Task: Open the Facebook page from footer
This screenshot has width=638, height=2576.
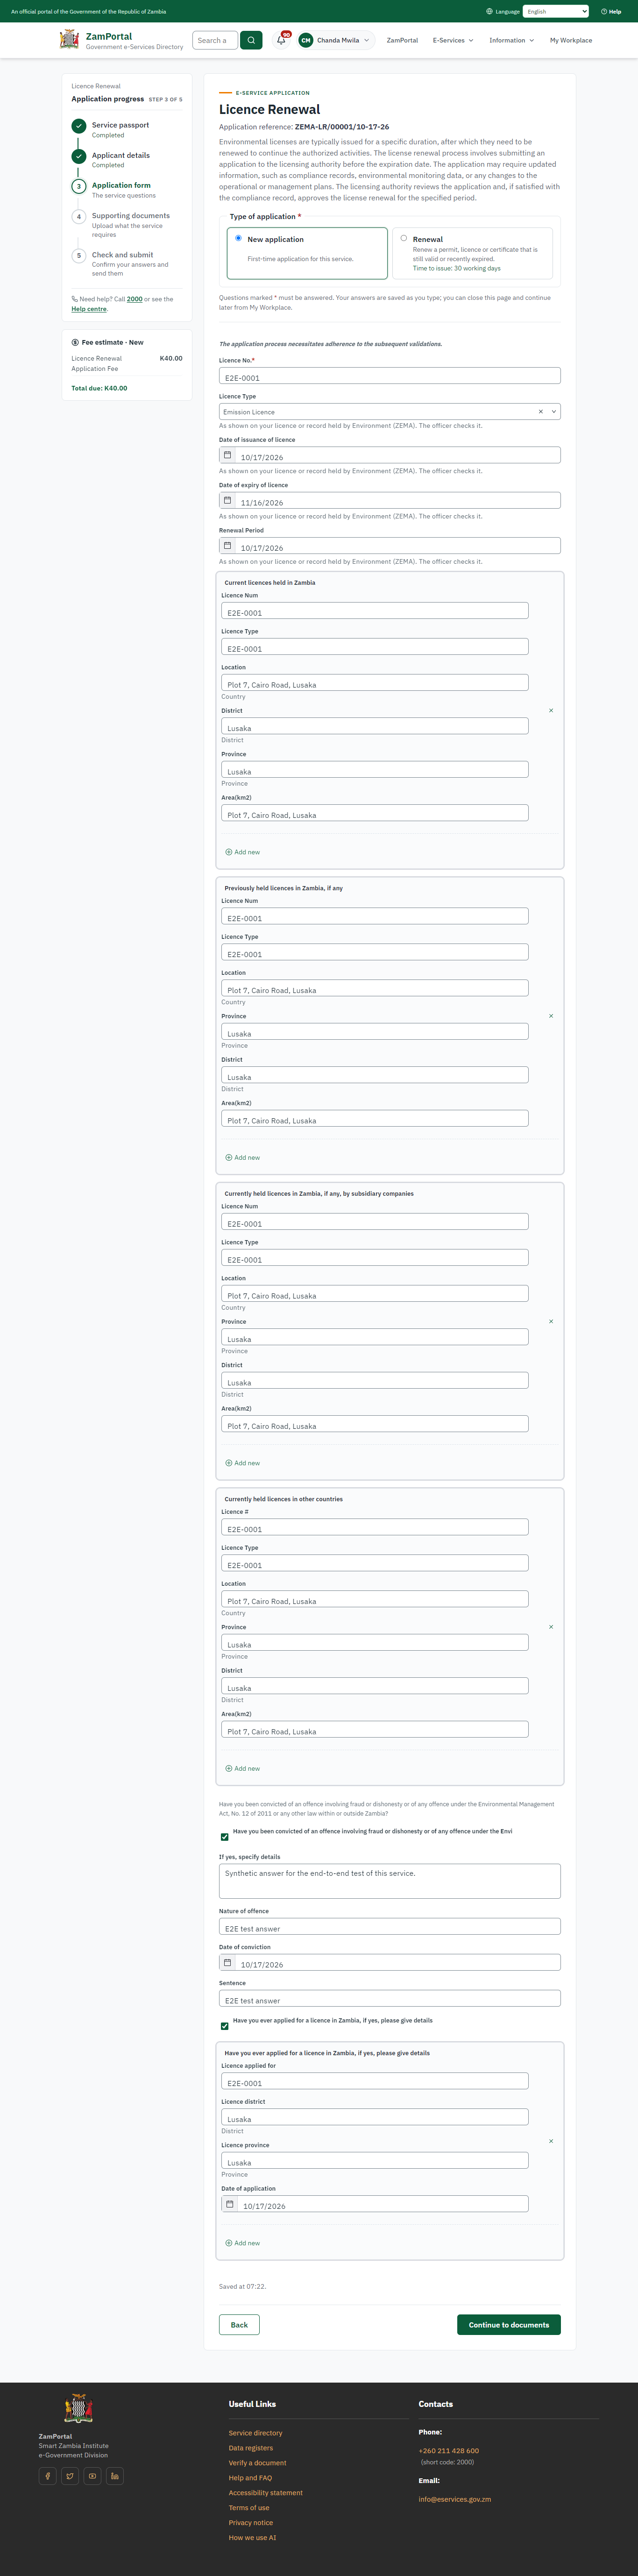Action: pyautogui.click(x=47, y=2476)
